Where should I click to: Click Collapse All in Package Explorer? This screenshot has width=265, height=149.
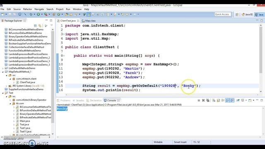pos(35,26)
